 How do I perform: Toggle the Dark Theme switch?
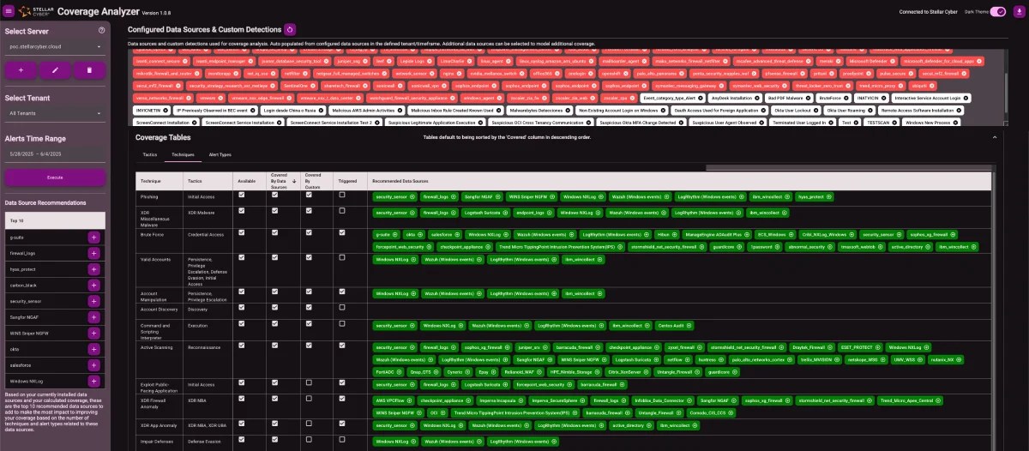(x=997, y=11)
